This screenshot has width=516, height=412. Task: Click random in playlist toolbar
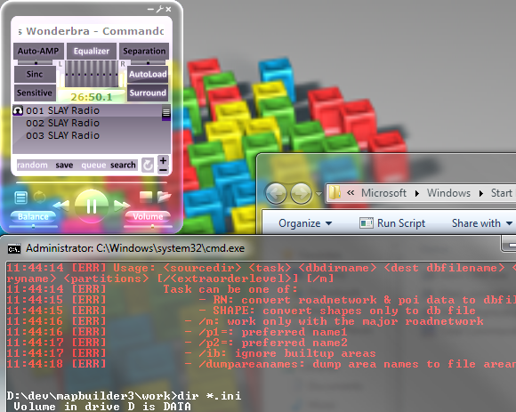click(33, 165)
